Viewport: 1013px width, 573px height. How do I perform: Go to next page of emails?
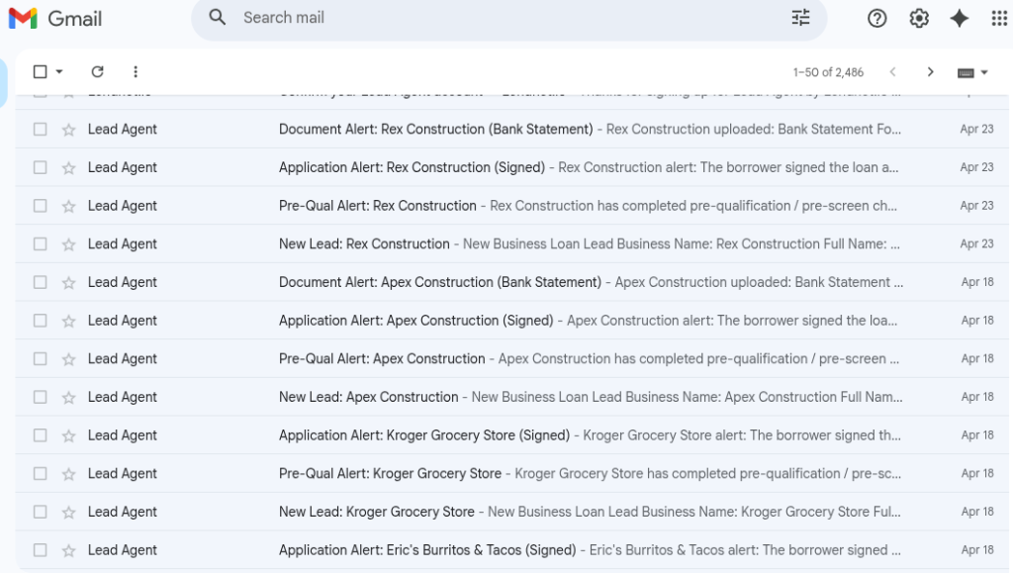tap(930, 71)
